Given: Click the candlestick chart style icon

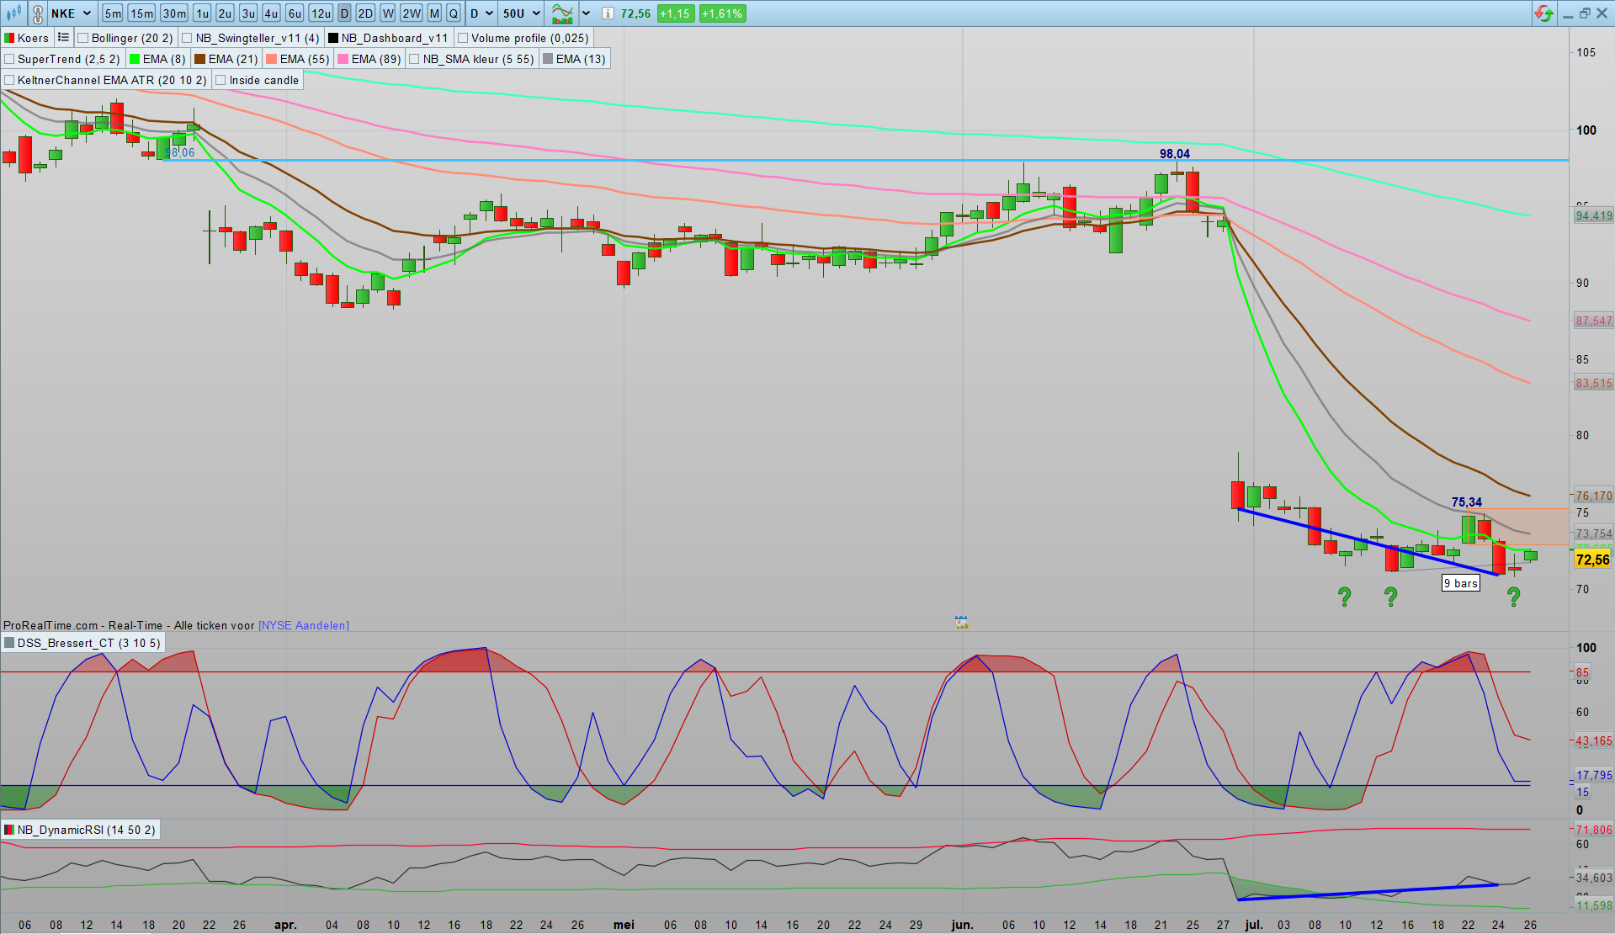Looking at the screenshot, I should [13, 13].
